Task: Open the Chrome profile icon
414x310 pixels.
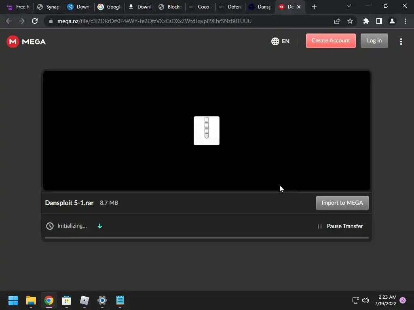Action: [x=392, y=21]
